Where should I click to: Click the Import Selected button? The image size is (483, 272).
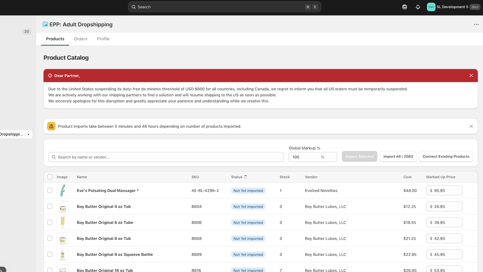(x=360, y=157)
